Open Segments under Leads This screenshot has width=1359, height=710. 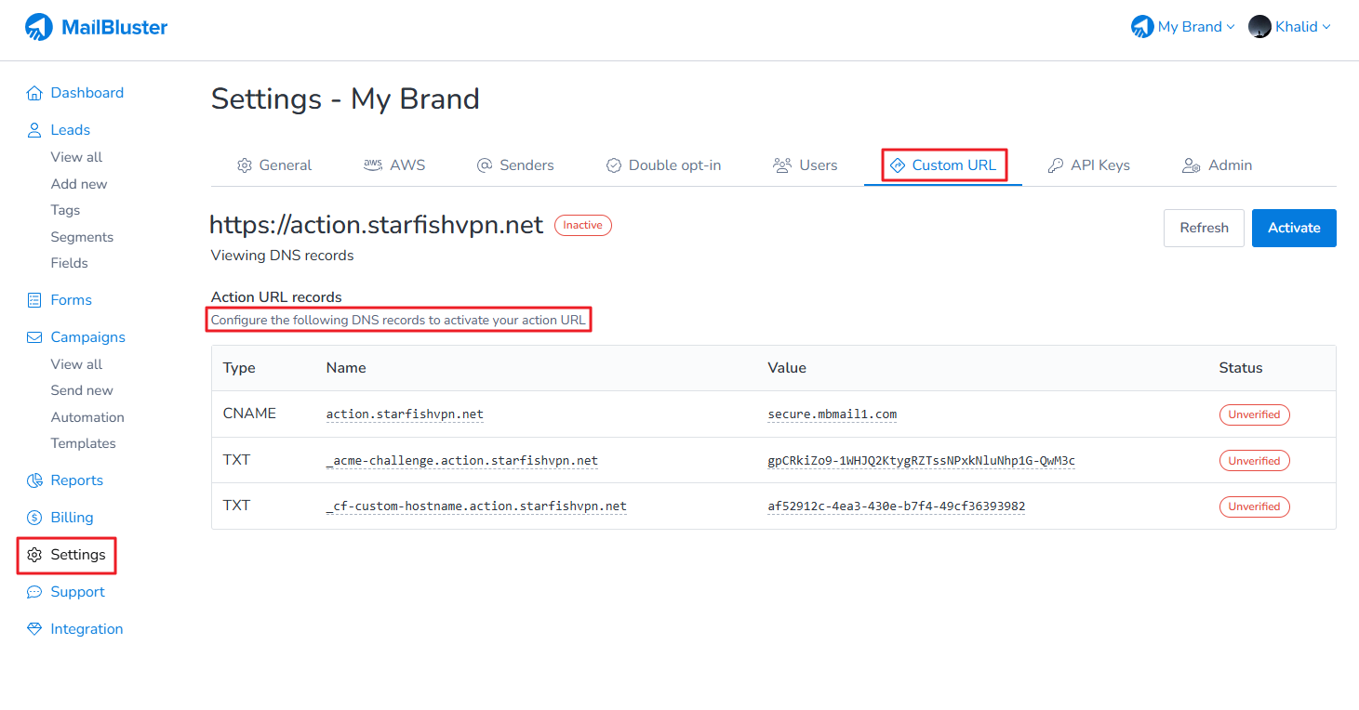pos(82,237)
